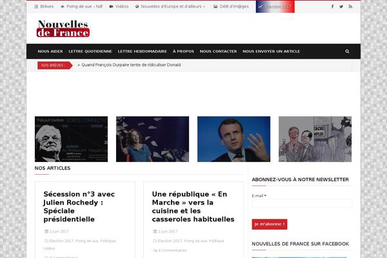Open Election 2017 category under En Marche article
The height and width of the screenshot is (258, 387).
(x=170, y=241)
